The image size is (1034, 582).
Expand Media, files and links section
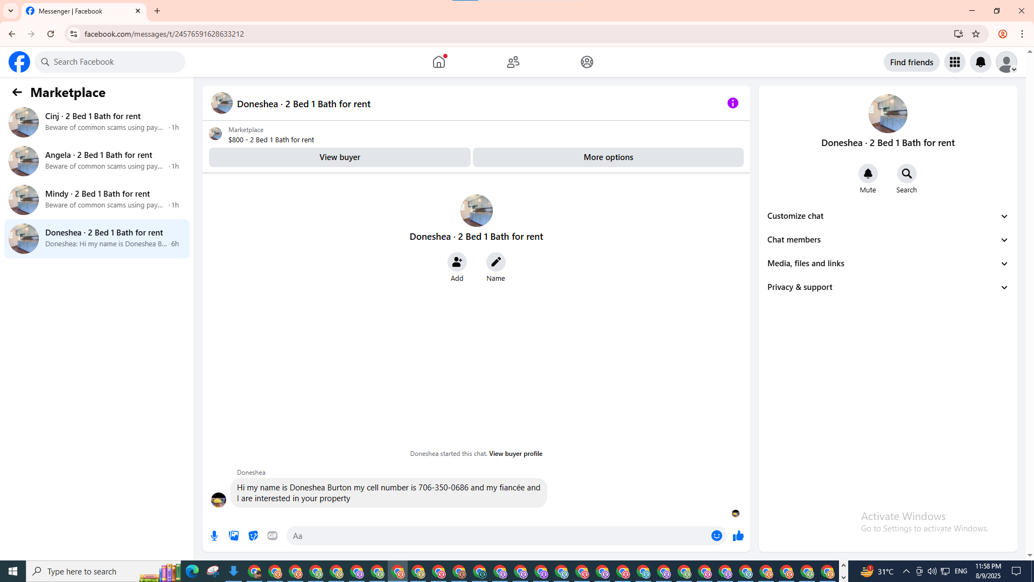pos(888,264)
